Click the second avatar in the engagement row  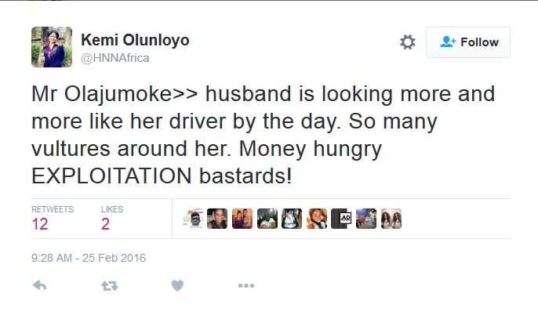tap(217, 219)
